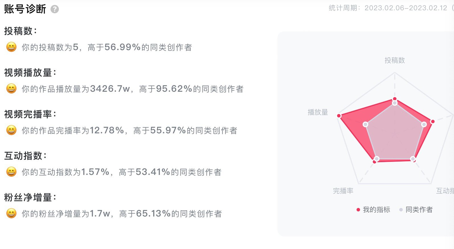Viewport: 454px width, 249px height.
Task: Click the 12.78% completion rate value
Action: click(107, 130)
